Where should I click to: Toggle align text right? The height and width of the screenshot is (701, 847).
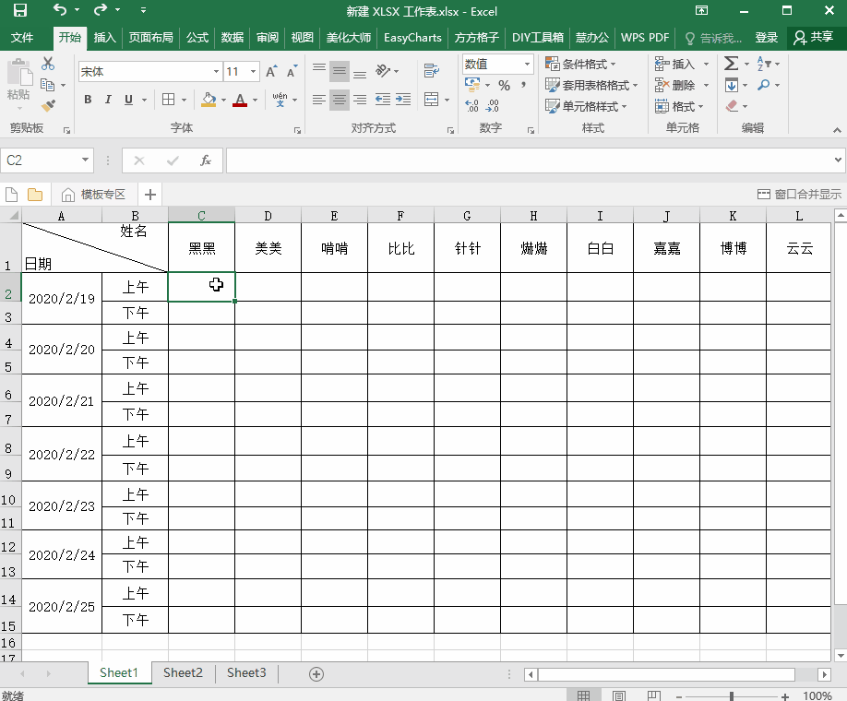pos(360,100)
